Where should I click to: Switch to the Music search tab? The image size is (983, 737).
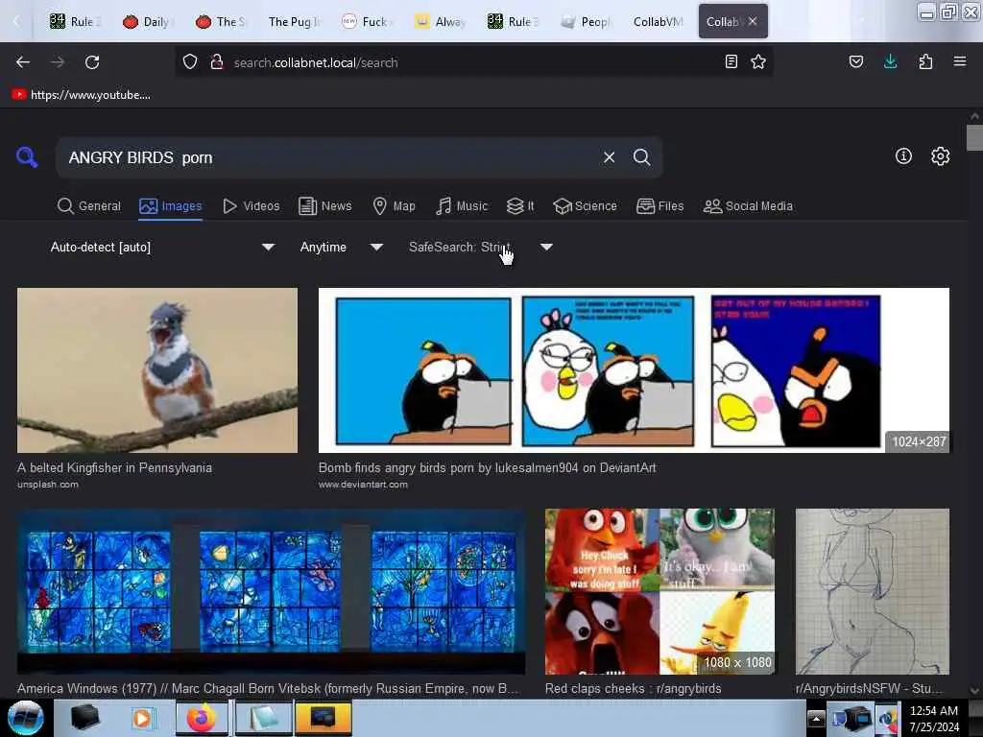pos(462,206)
